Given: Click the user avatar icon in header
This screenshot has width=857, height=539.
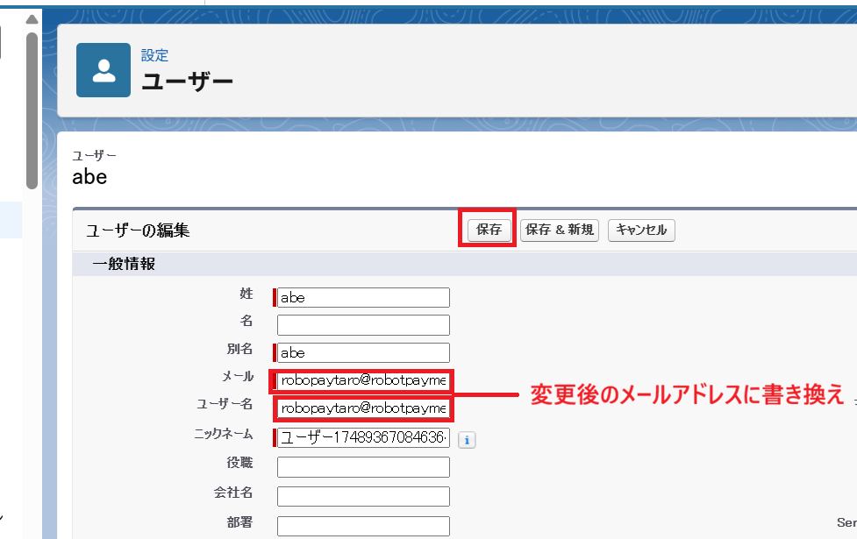Looking at the screenshot, I should 104,69.
